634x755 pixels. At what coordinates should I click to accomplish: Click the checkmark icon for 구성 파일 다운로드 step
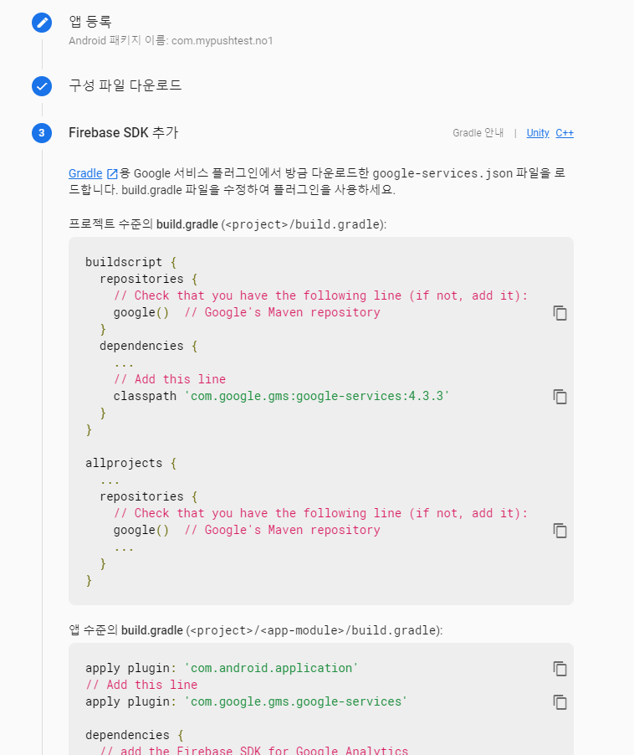pos(42,86)
